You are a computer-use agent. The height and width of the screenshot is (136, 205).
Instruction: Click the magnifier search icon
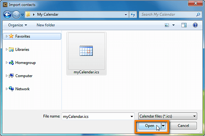point(198,15)
